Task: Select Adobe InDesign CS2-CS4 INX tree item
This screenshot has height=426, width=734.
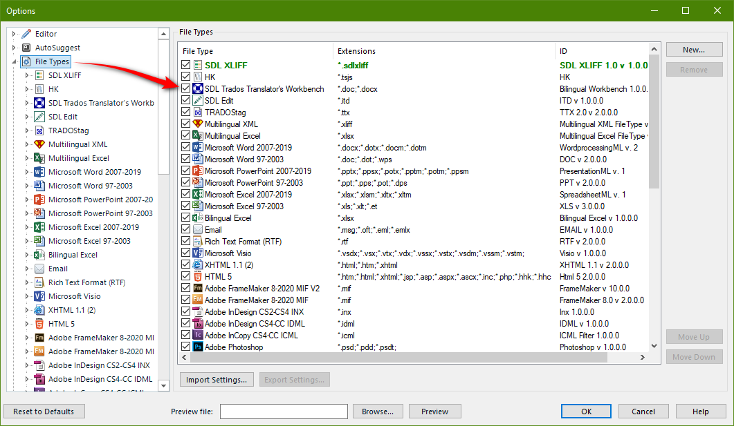Action: click(99, 365)
